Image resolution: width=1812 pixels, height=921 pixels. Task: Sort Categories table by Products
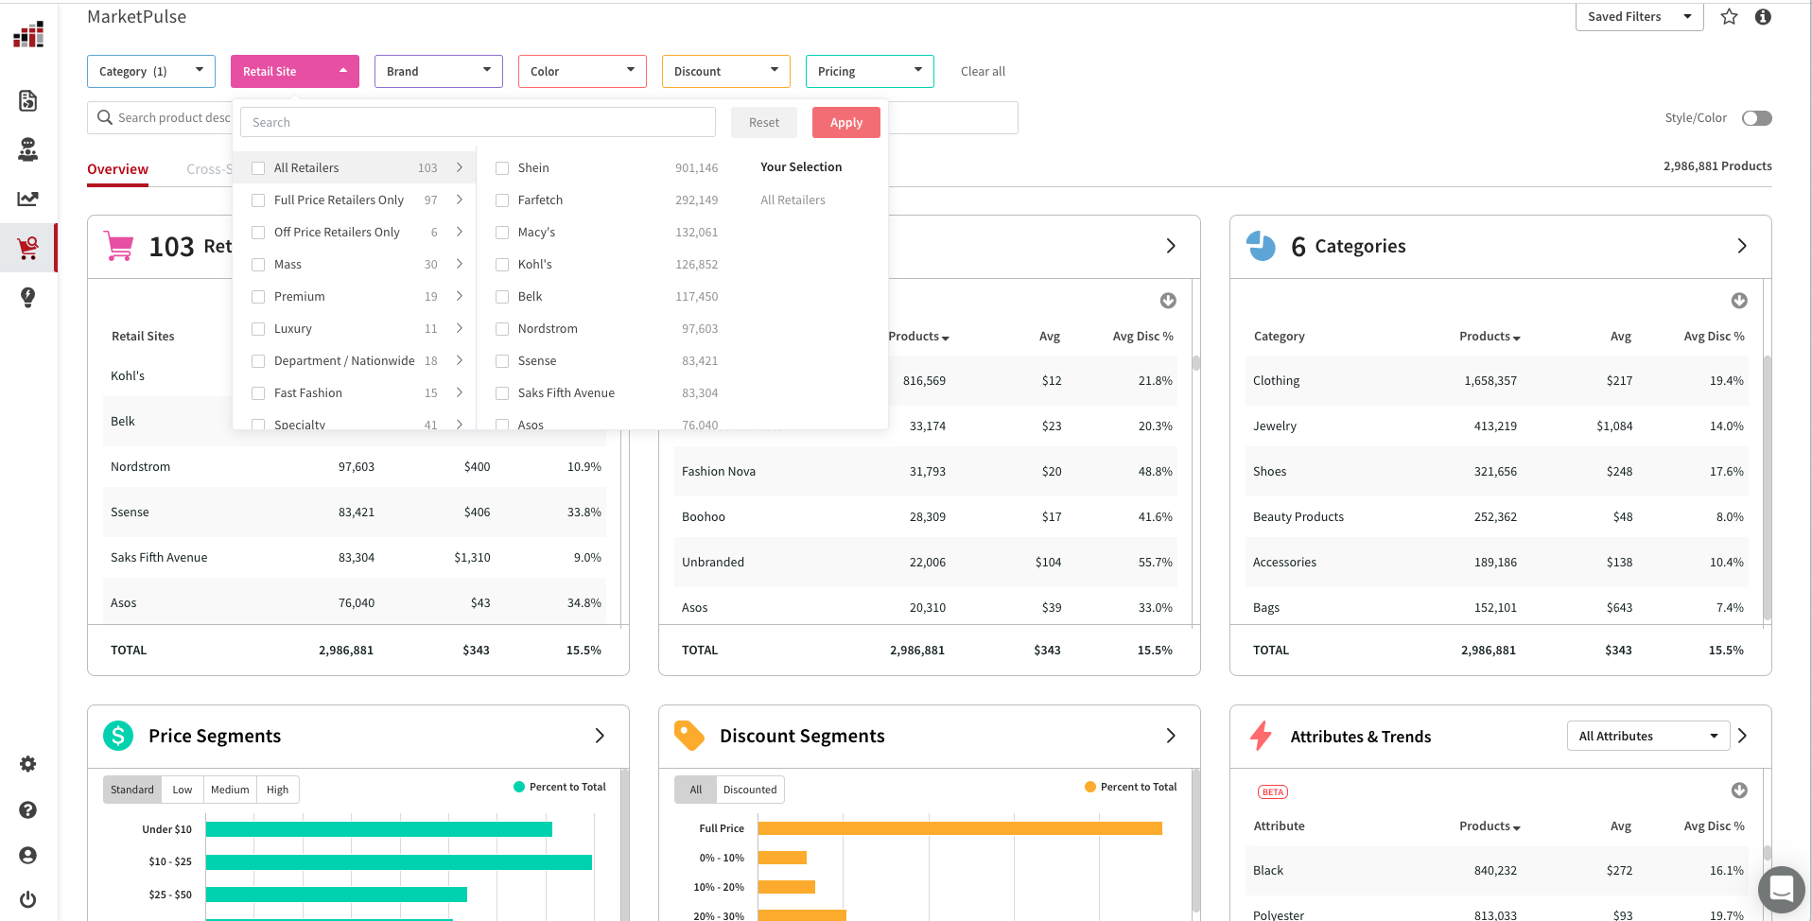tap(1490, 336)
